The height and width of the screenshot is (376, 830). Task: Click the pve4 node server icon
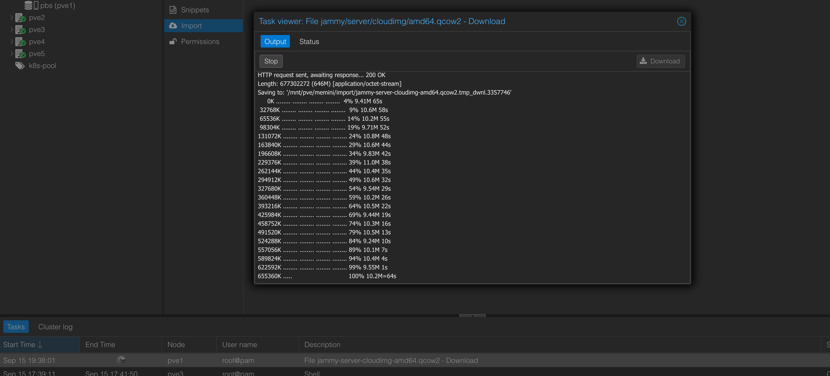tap(20, 42)
